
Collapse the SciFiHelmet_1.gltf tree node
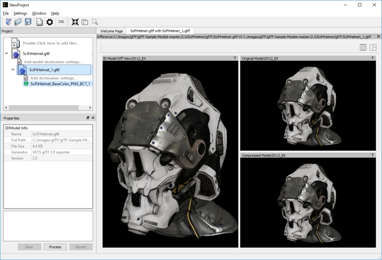13,70
